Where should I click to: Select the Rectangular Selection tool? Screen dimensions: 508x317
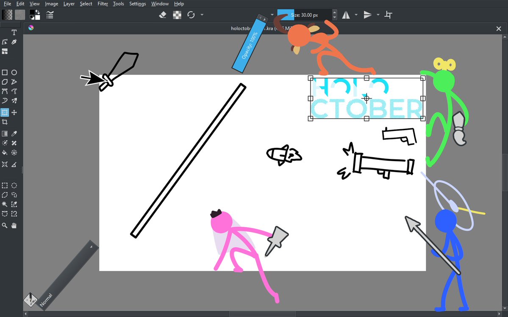click(x=5, y=185)
